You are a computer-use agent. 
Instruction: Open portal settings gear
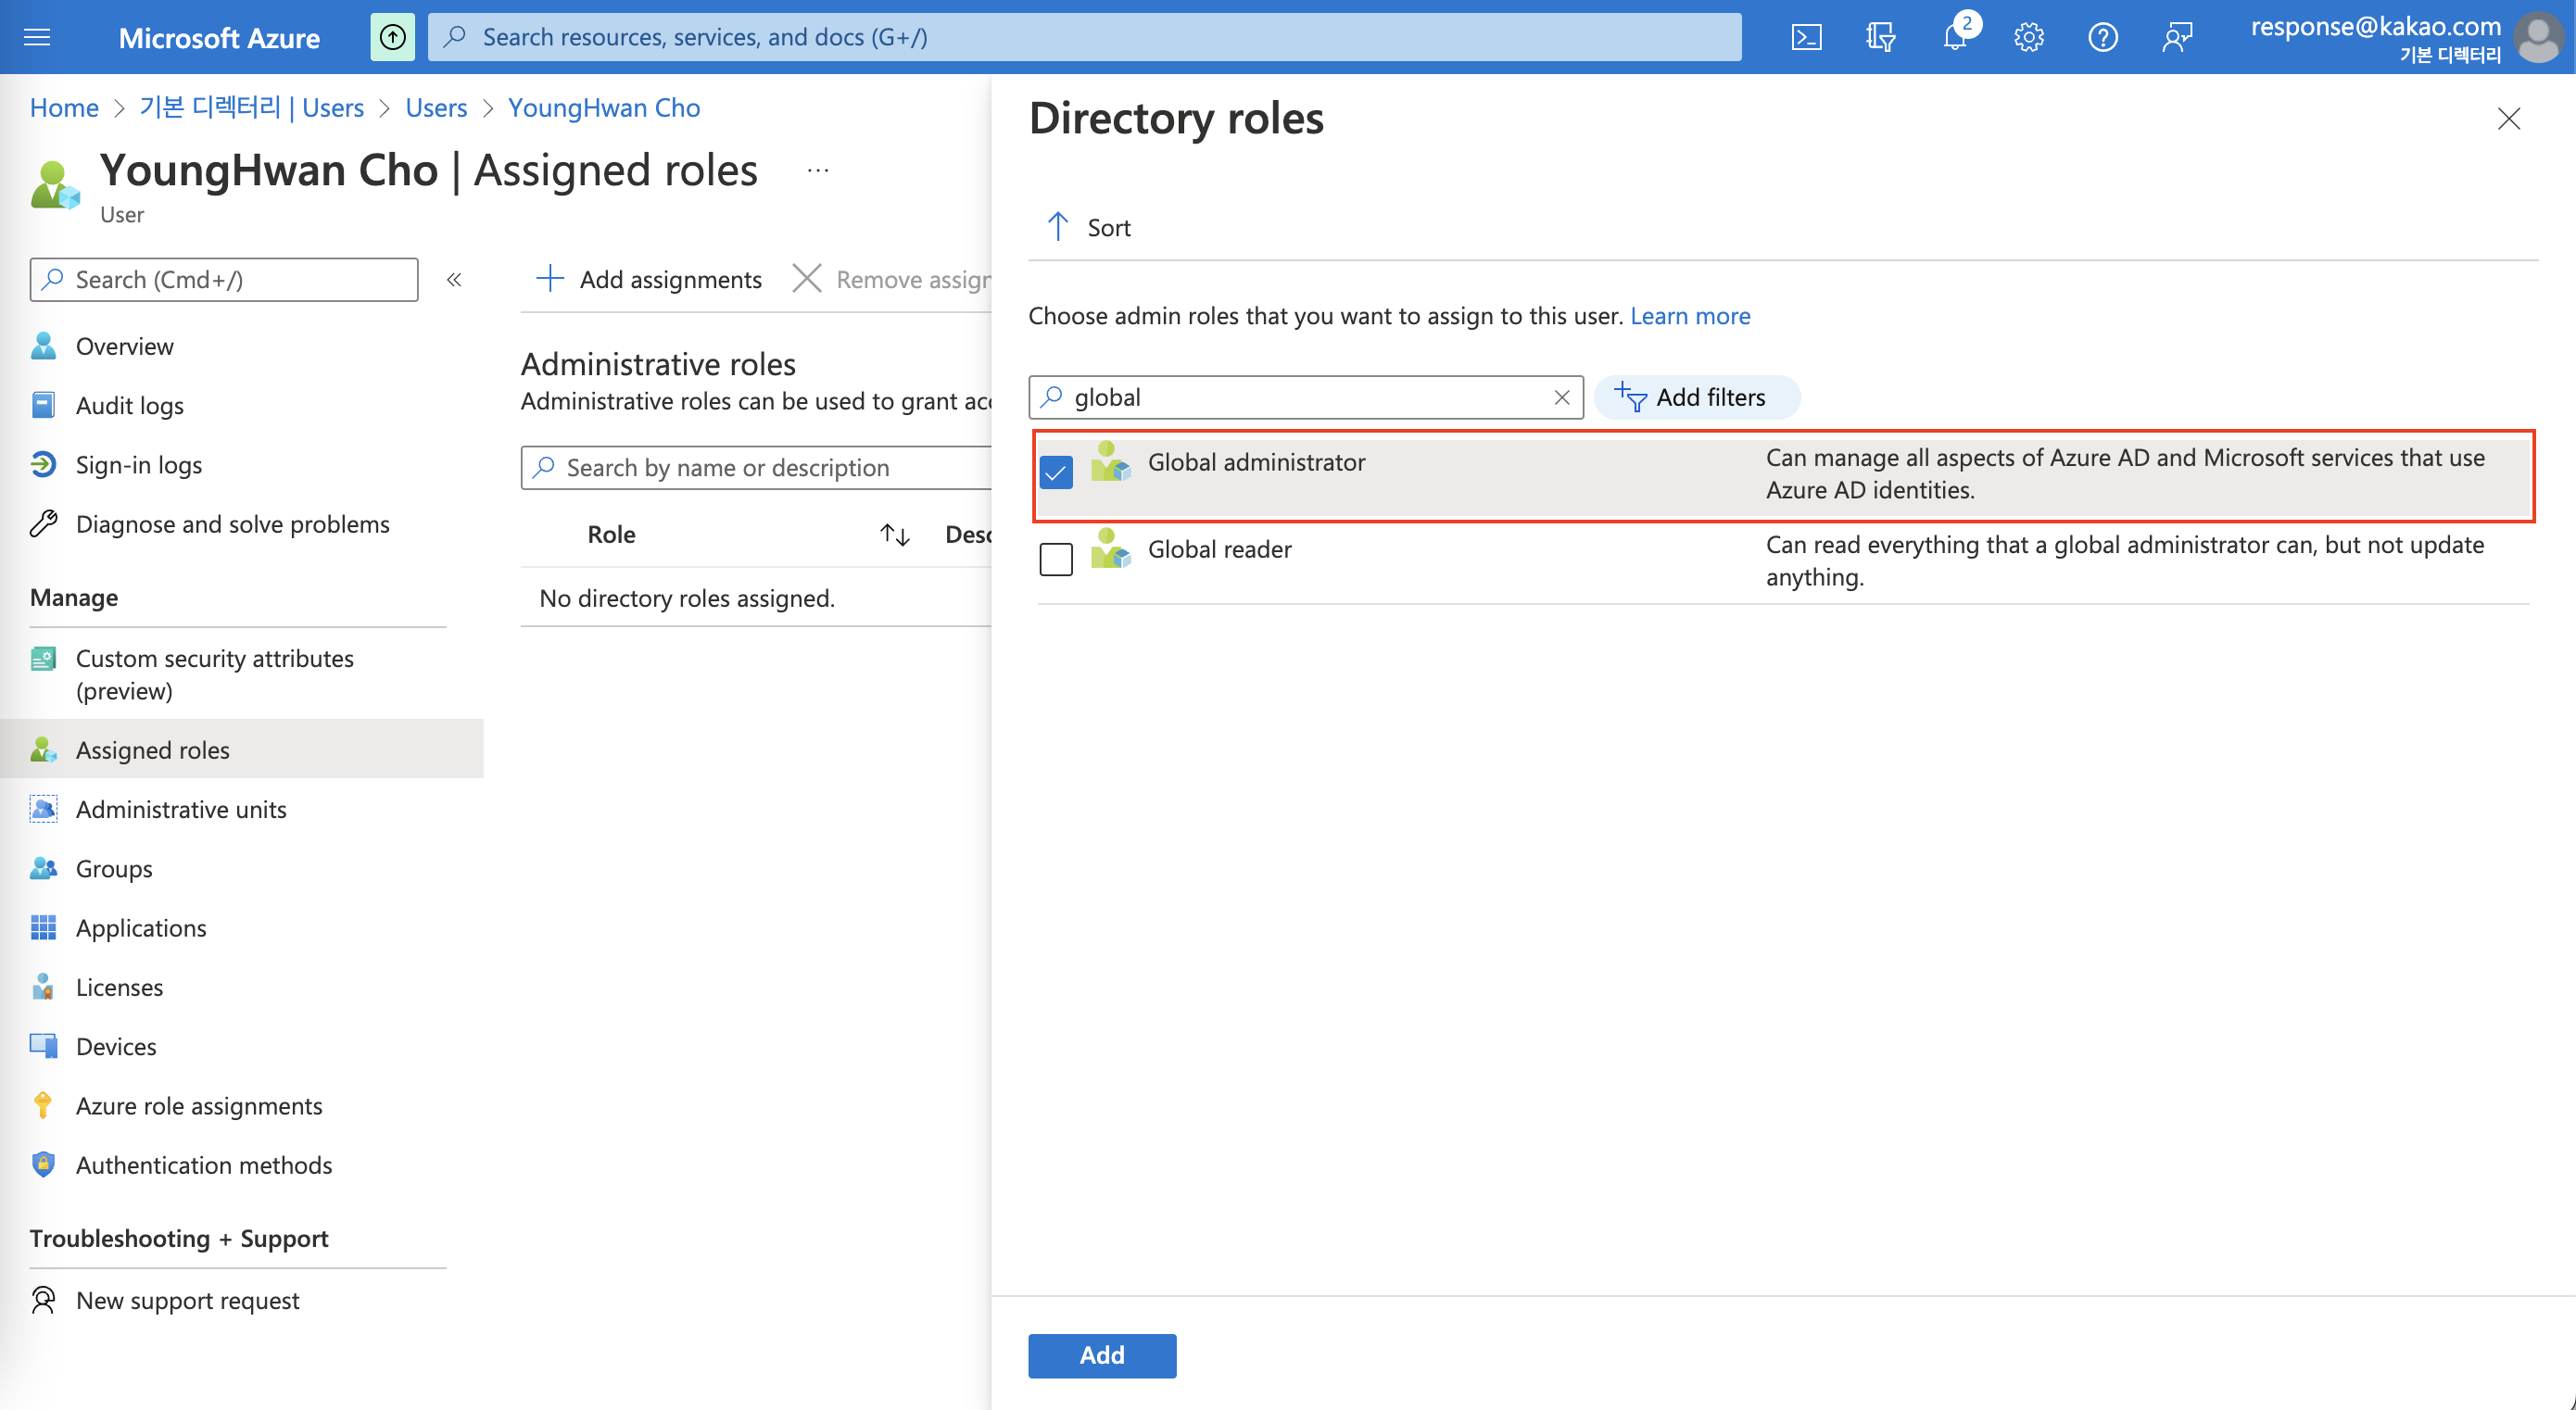point(2028,37)
